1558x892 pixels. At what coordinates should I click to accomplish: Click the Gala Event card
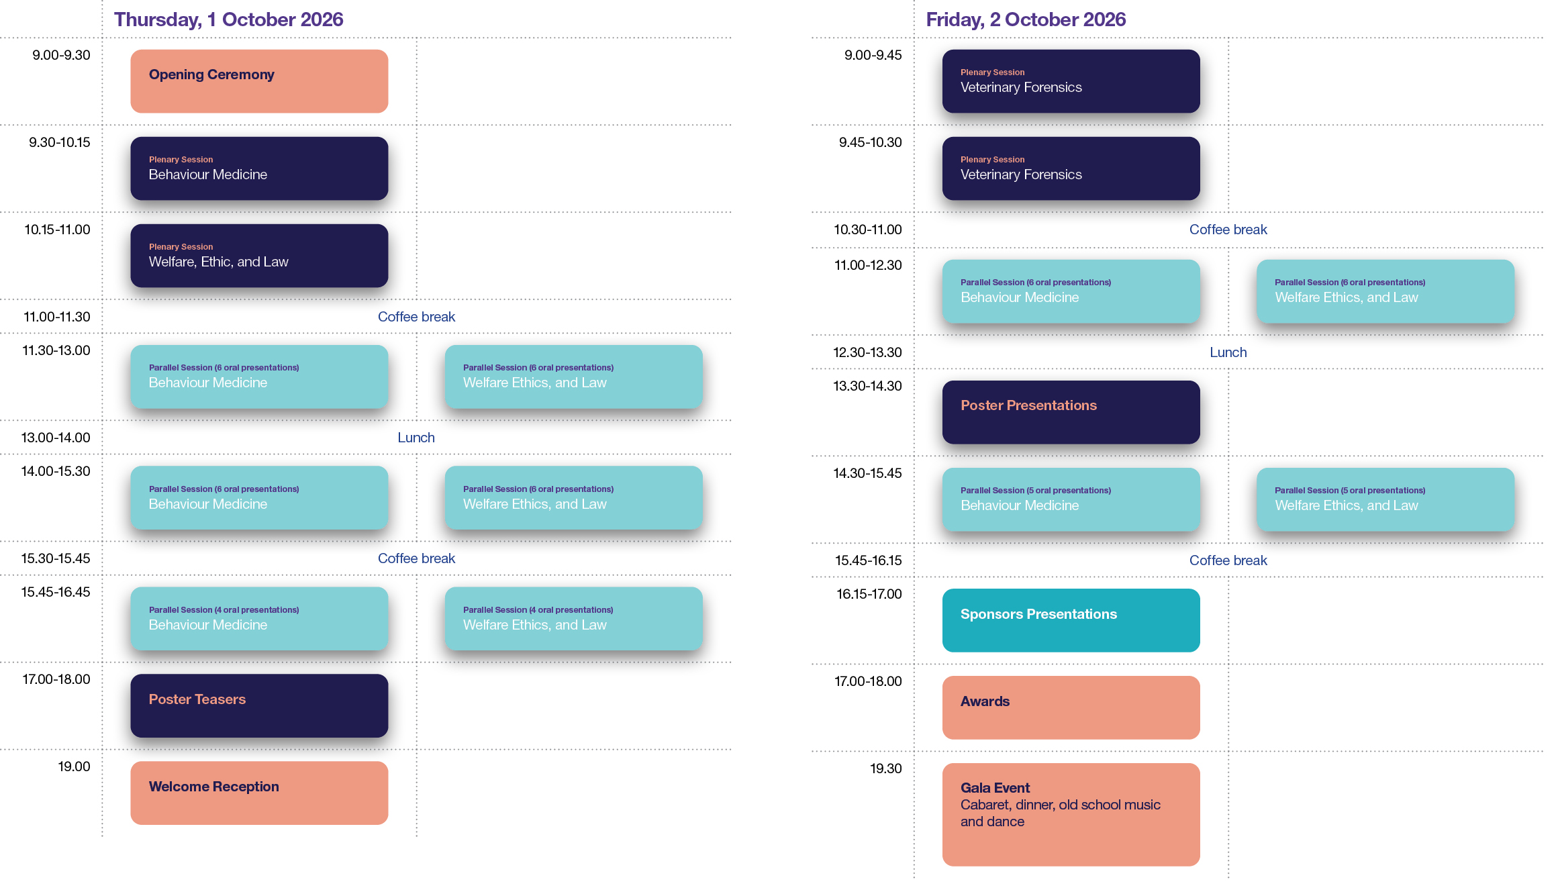tap(1071, 814)
